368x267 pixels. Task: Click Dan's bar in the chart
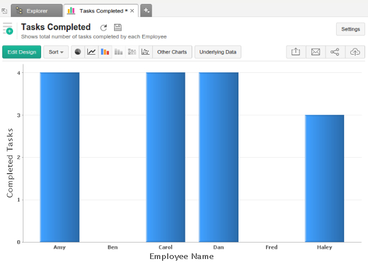click(219, 157)
